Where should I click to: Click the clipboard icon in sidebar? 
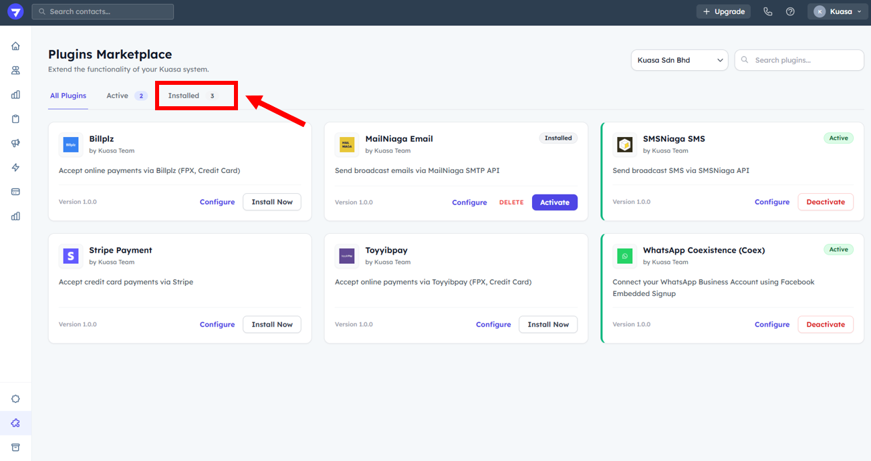click(x=15, y=119)
